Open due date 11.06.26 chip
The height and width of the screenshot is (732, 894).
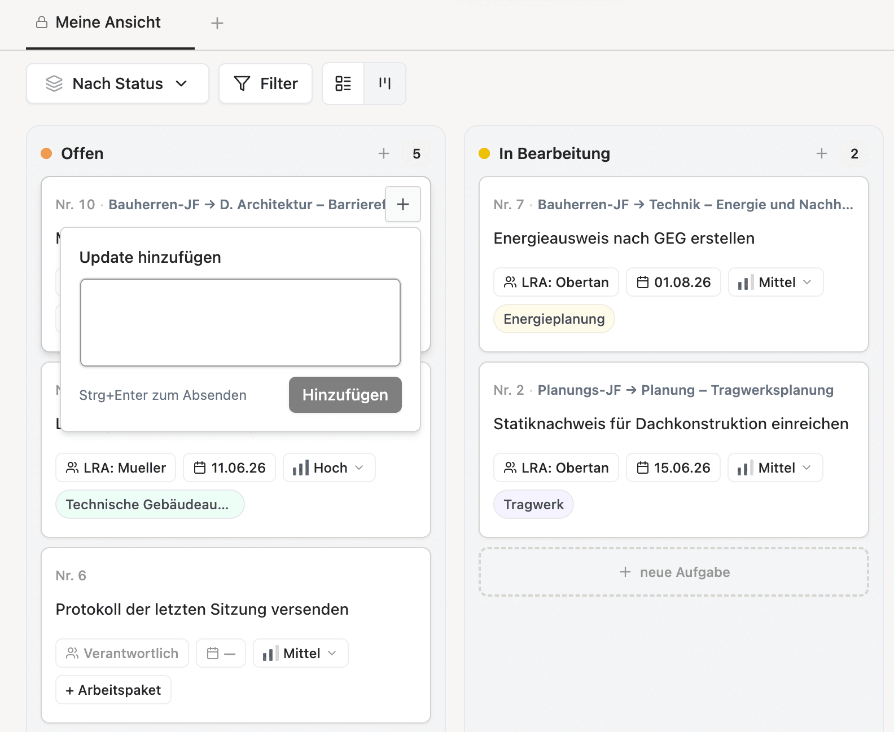tap(229, 468)
